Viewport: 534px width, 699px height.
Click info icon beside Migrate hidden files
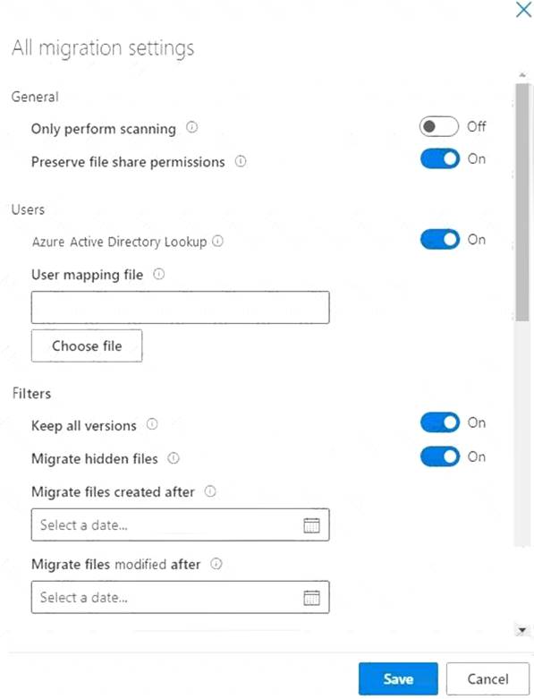[174, 458]
